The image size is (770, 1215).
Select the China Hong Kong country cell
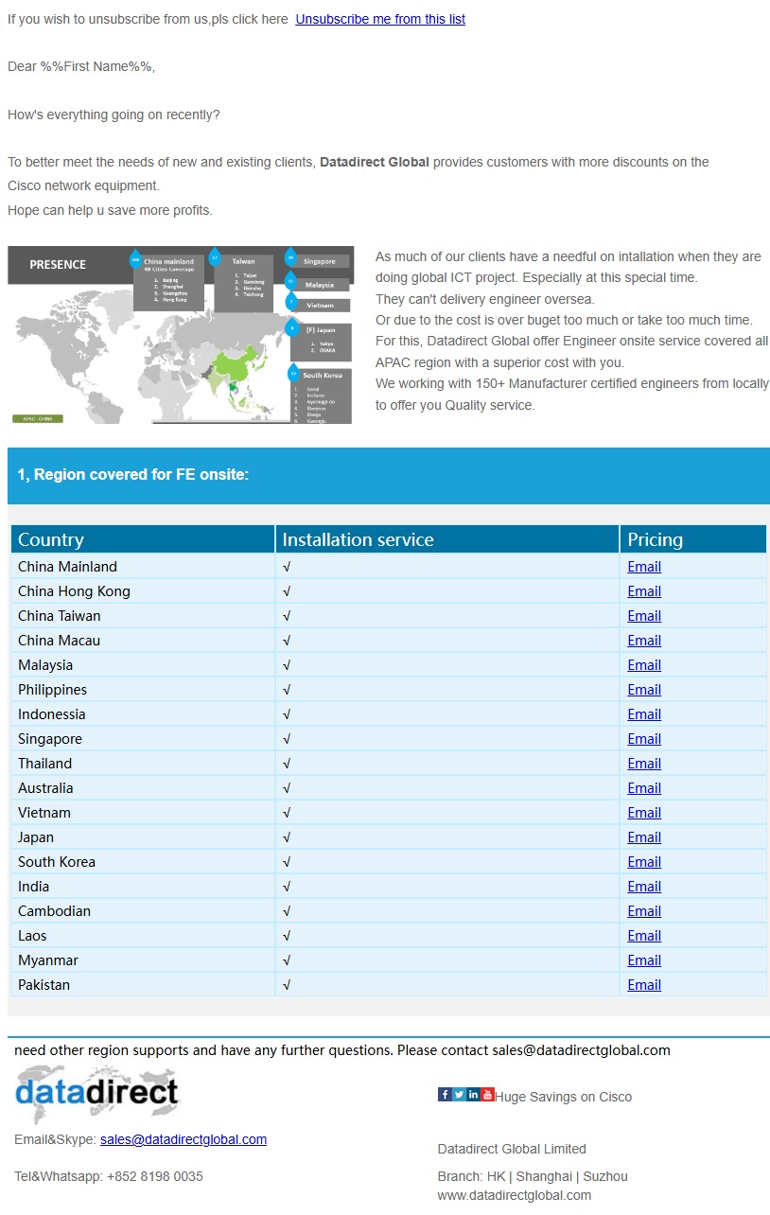pos(143,591)
